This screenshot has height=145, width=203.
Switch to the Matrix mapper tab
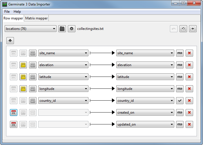pos(36,18)
